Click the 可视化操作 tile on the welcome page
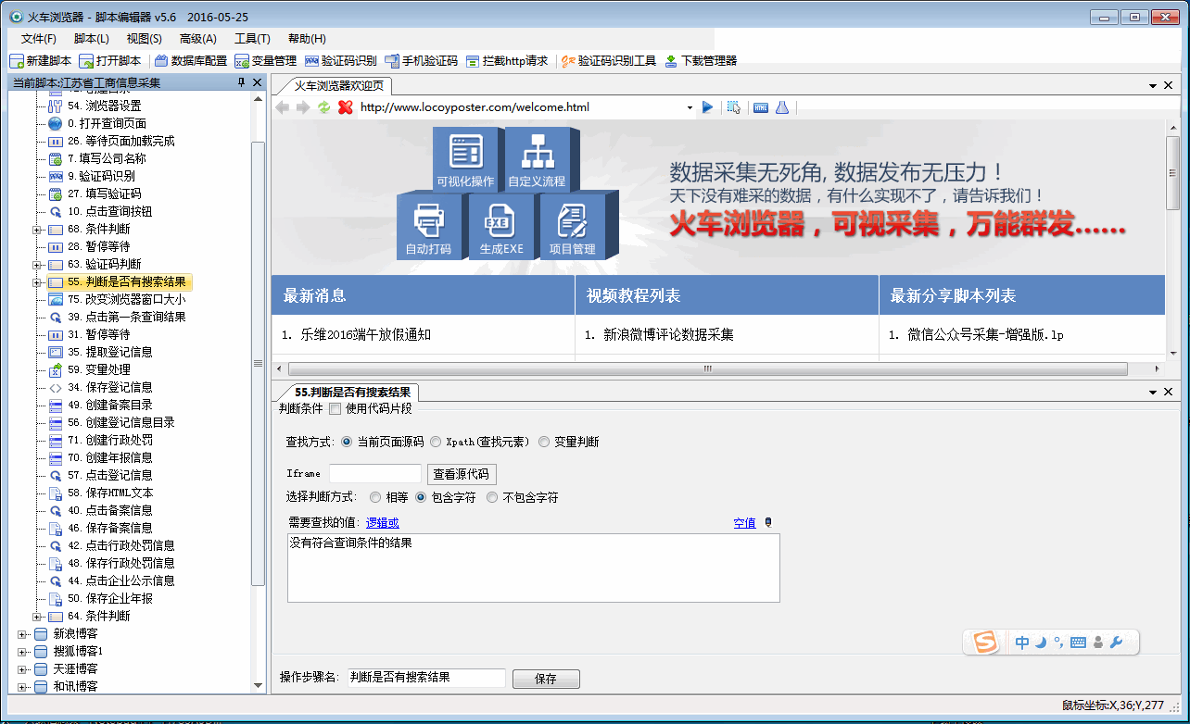The width and height of the screenshot is (1190, 724). [x=465, y=160]
